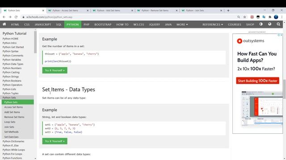Screen dimensions: 286x160
Task: Close the Remove Set Items tab
Action: tap(177, 11)
